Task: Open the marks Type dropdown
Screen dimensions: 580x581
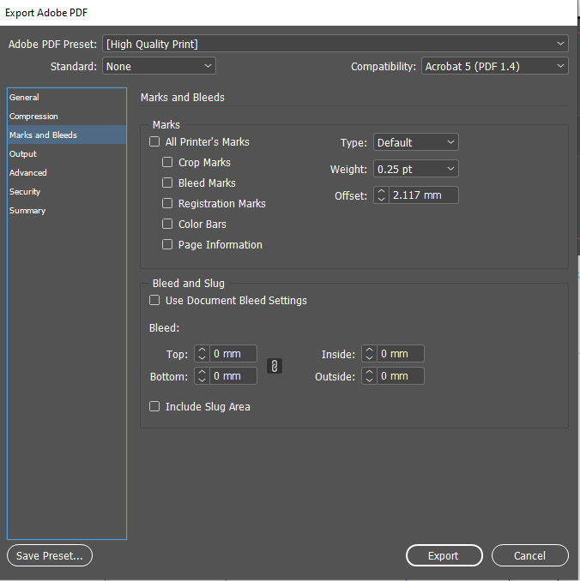Action: (x=416, y=142)
